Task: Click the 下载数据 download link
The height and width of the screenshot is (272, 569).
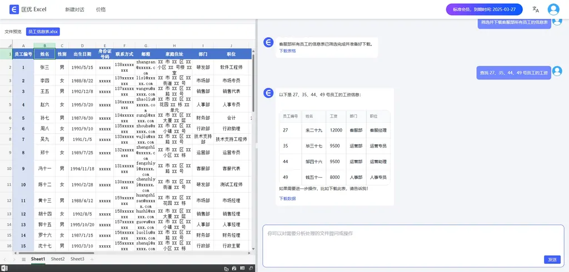Action: [287, 198]
